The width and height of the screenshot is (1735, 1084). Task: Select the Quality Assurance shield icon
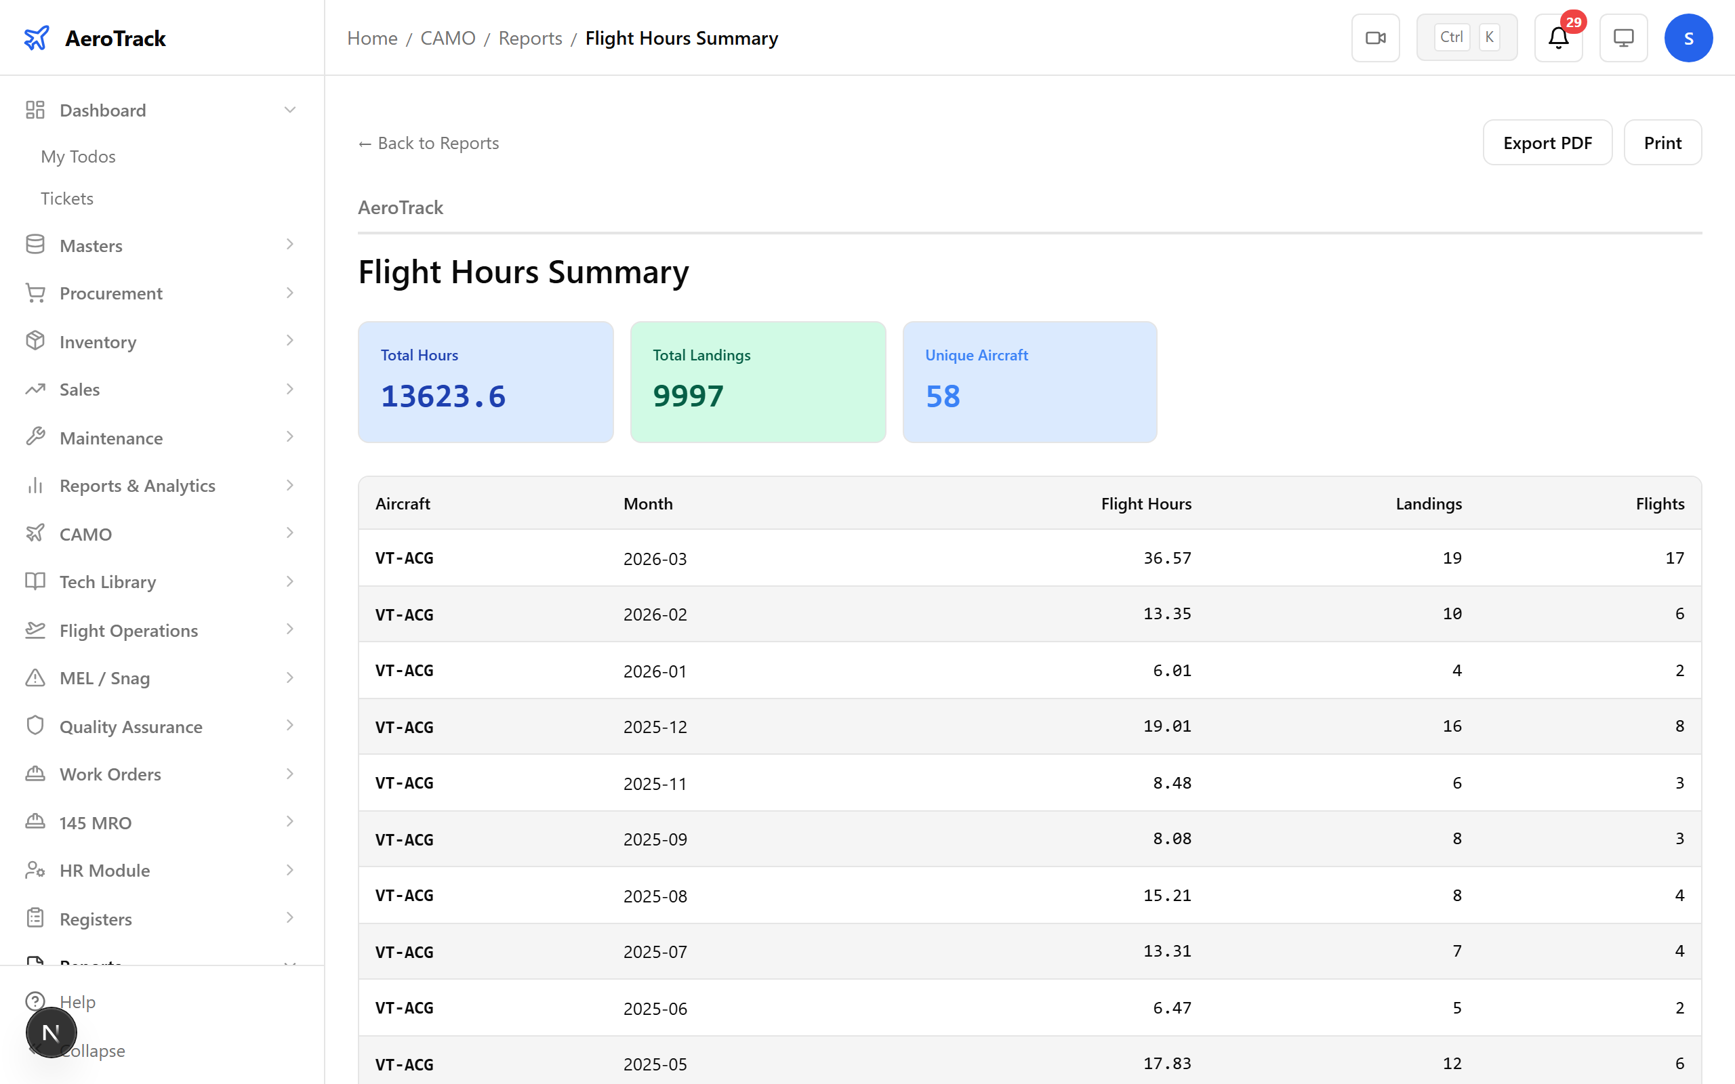coord(35,726)
